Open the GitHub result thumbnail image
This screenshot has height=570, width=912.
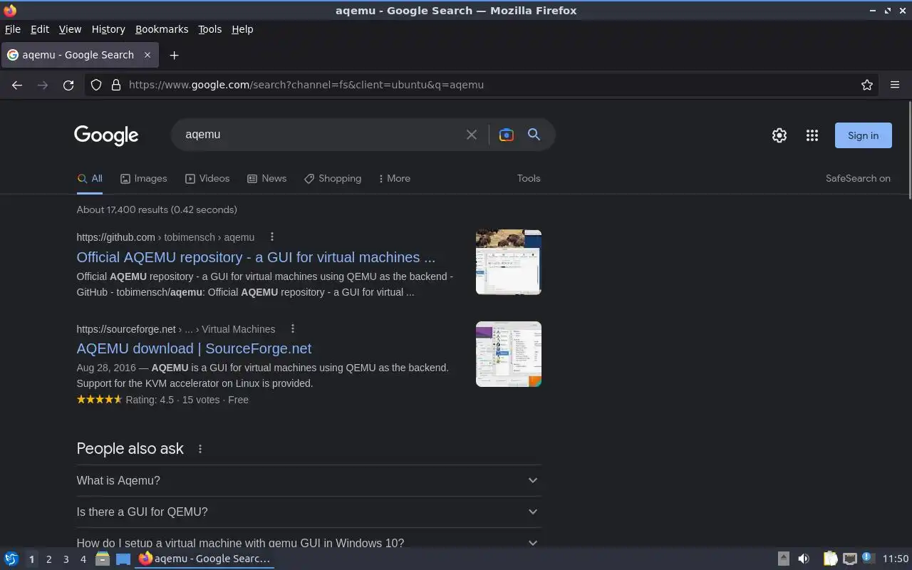pyautogui.click(x=509, y=262)
